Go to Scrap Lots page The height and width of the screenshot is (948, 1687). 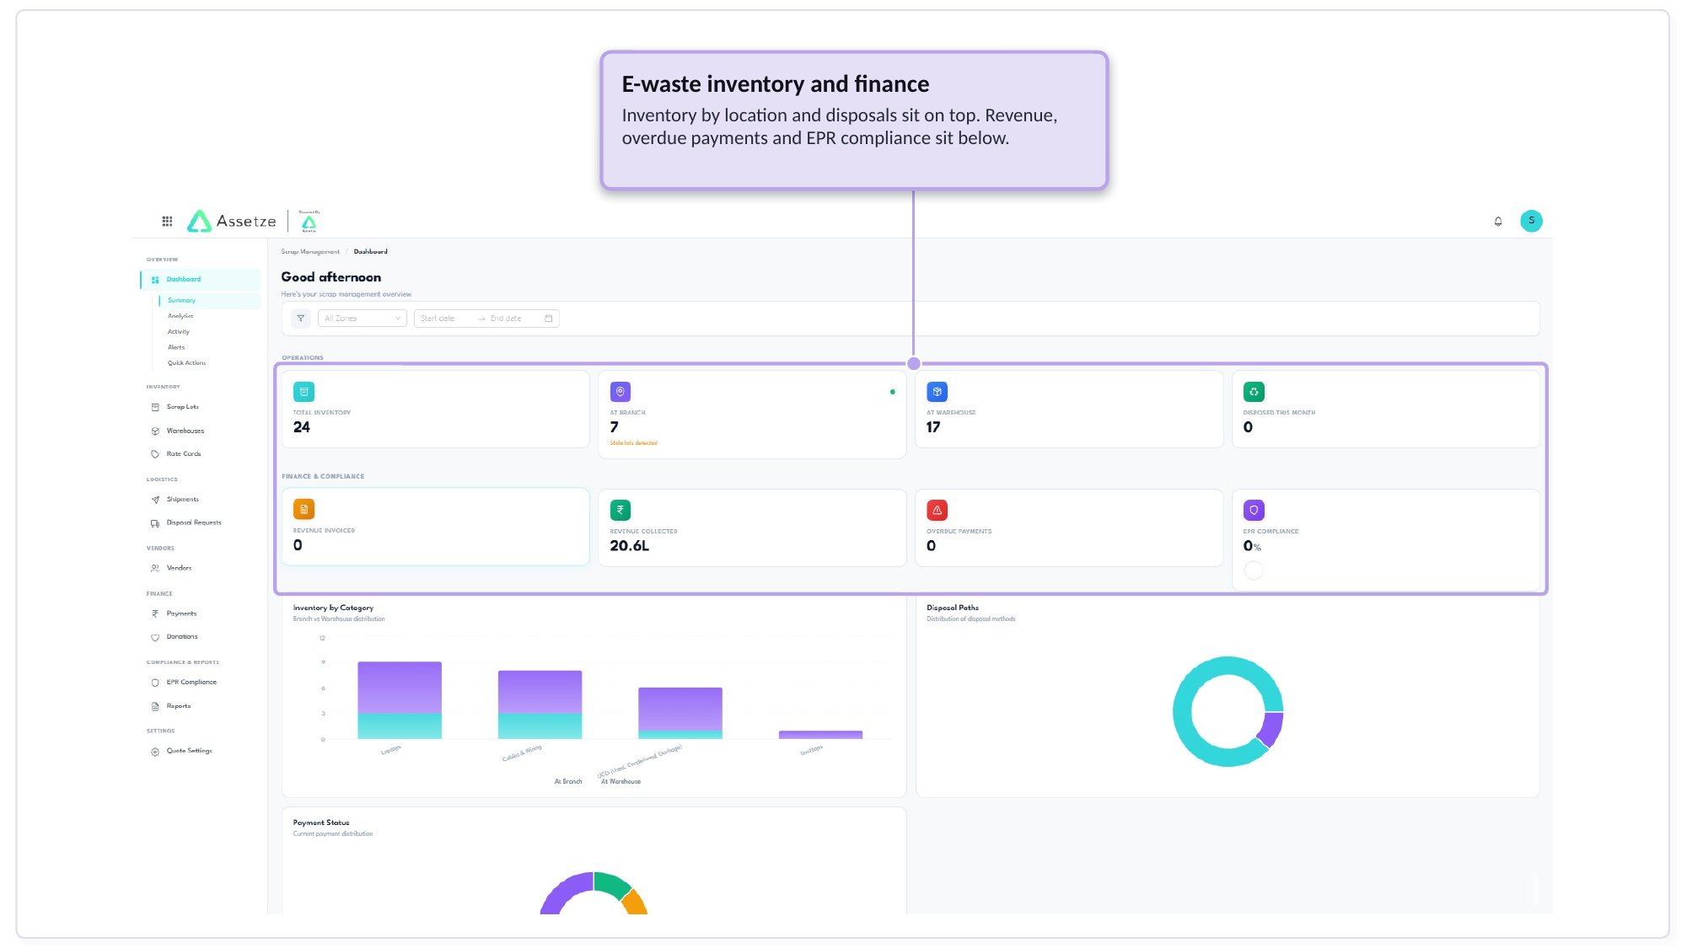pos(183,407)
